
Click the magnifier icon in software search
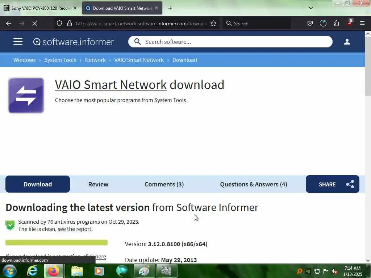(137, 42)
